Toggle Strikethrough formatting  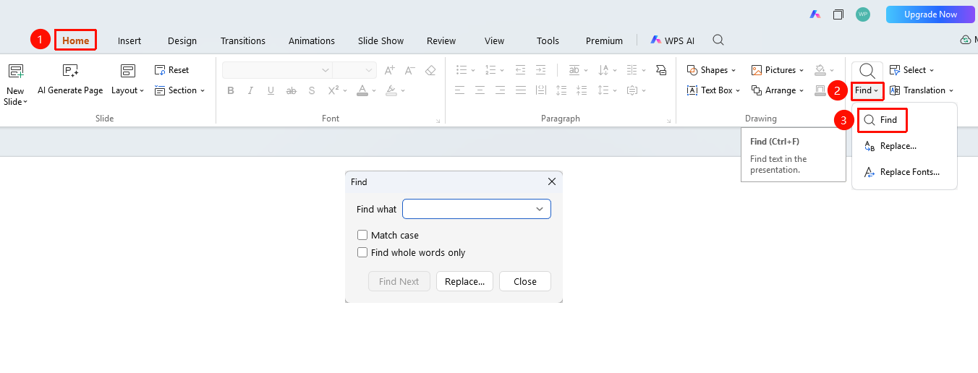point(292,90)
